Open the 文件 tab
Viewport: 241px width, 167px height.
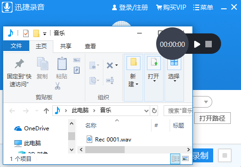click(x=16, y=46)
